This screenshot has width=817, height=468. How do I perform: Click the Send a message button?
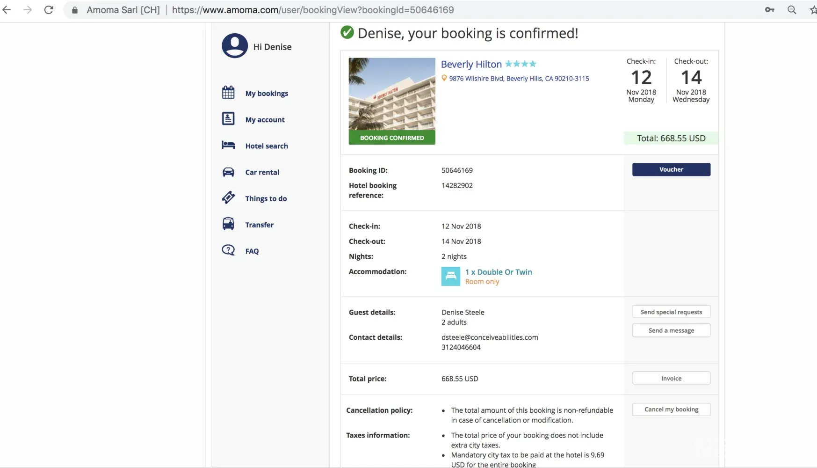click(x=671, y=330)
